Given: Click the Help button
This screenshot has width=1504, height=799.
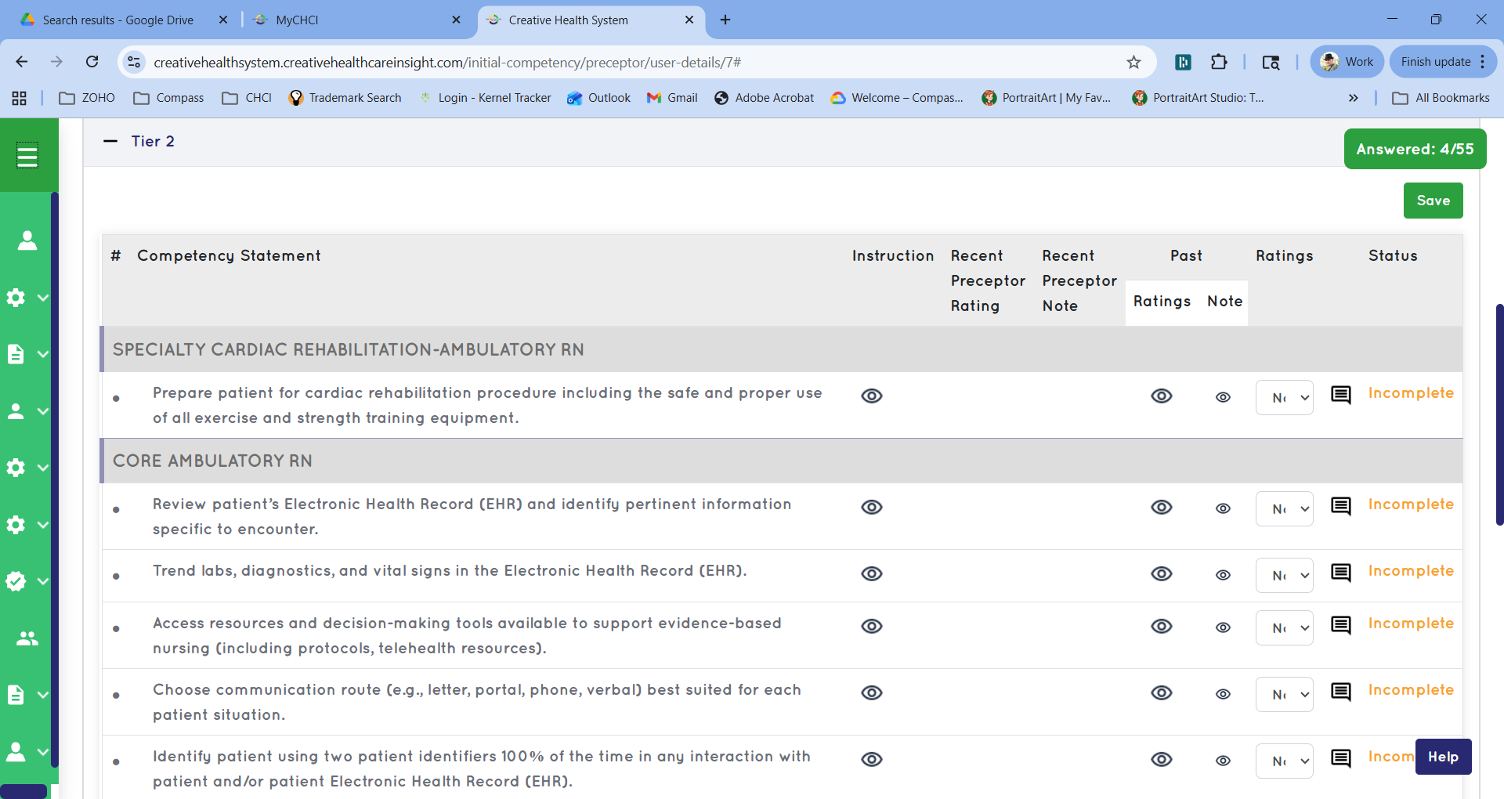Looking at the screenshot, I should click(x=1443, y=757).
